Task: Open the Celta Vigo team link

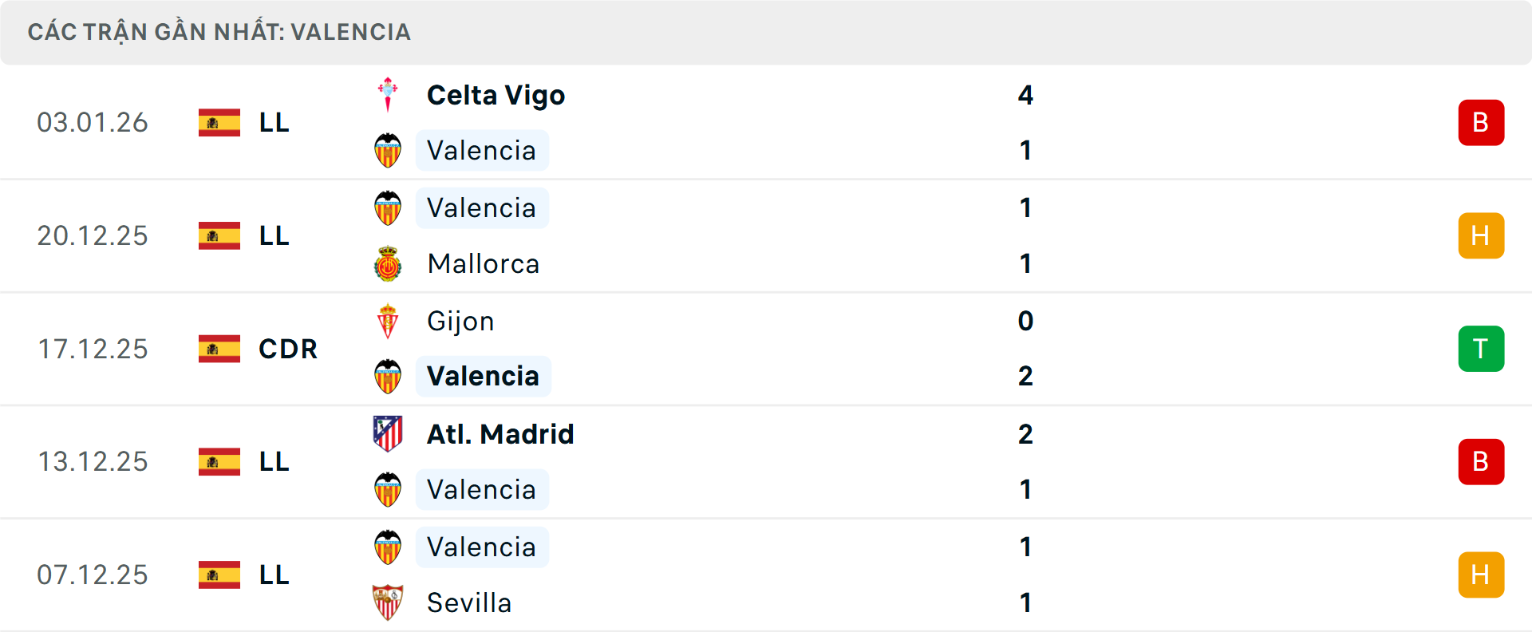Action: pos(496,95)
